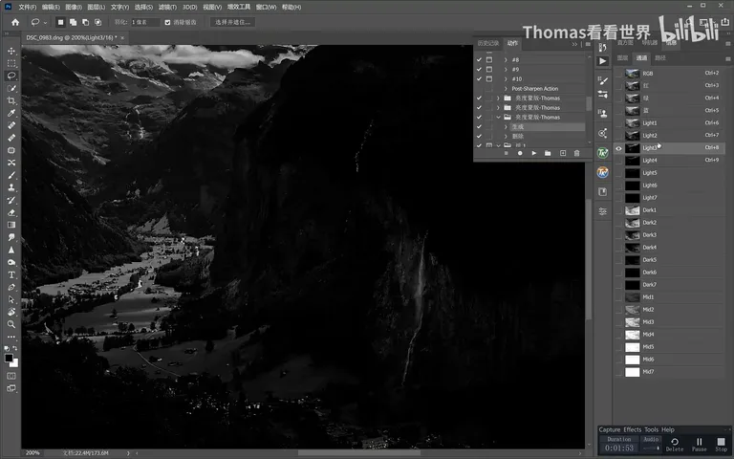Toggle Quick Mask mode icon

pos(11,376)
